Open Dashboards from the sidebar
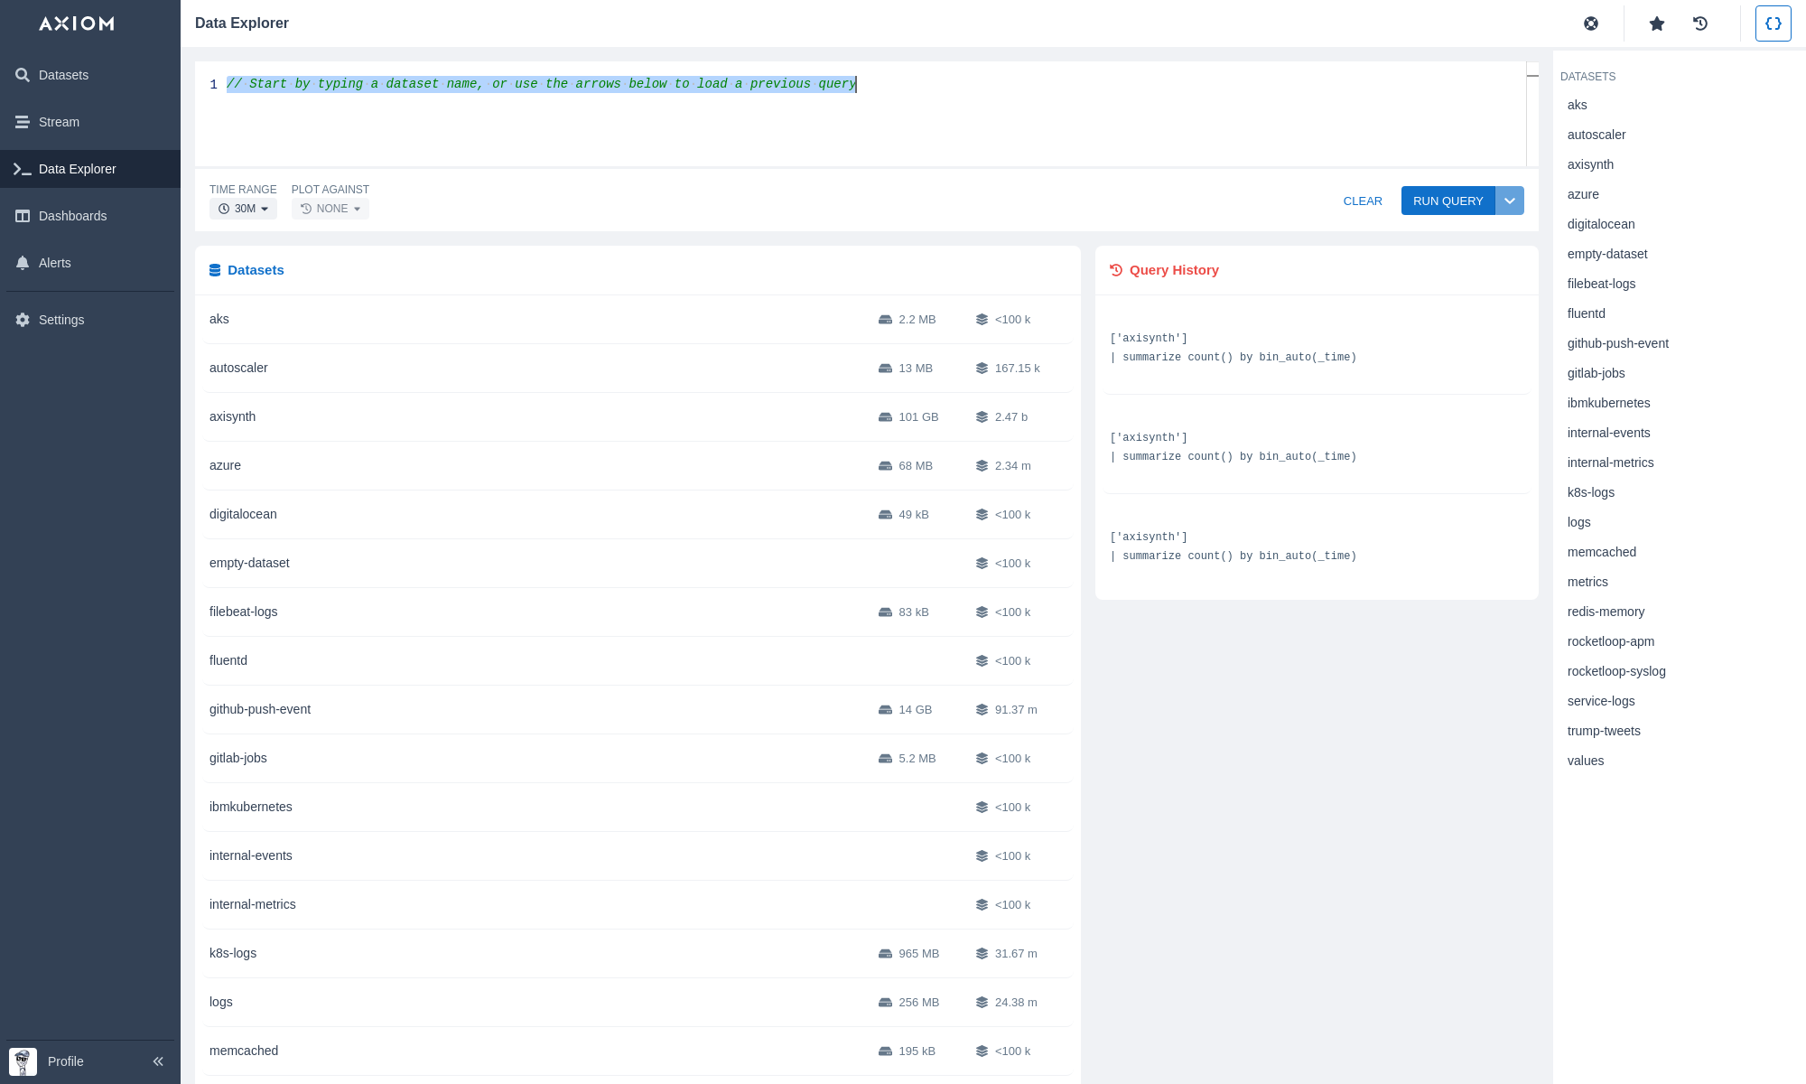This screenshot has height=1084, width=1806. tap(72, 216)
